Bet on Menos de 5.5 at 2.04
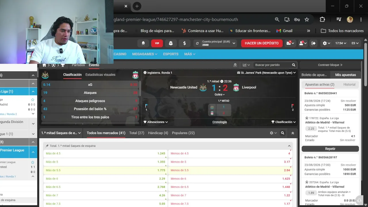The width and height of the screenshot is (368, 207). point(230,170)
